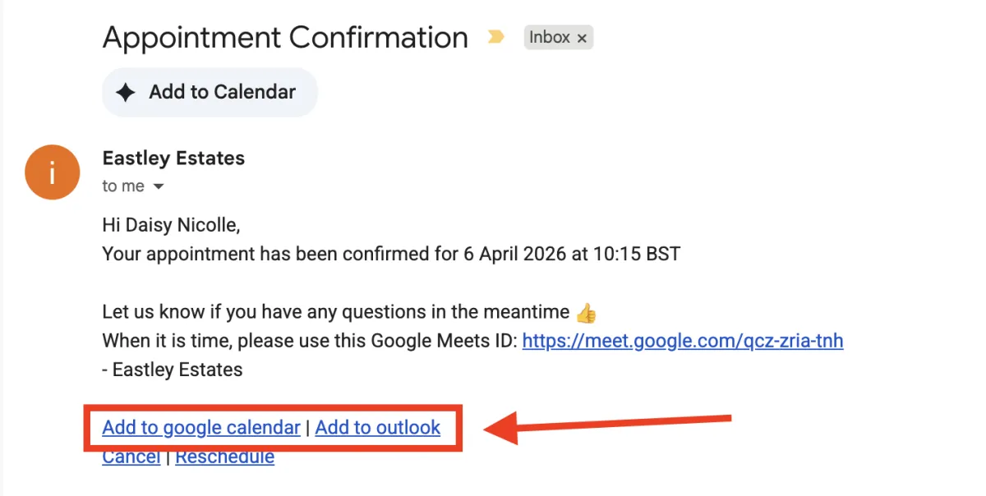Open the "Add to google calendar" link
The height and width of the screenshot is (496, 986).
click(200, 427)
